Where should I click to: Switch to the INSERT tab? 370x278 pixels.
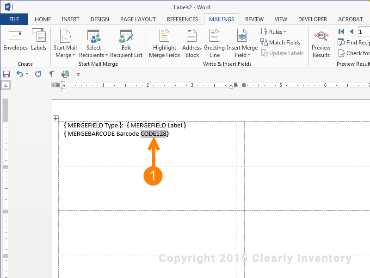click(x=71, y=19)
